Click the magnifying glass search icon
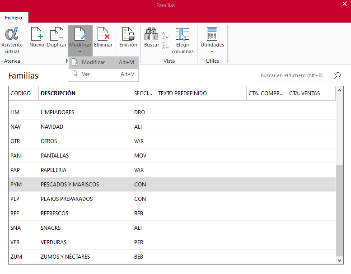Screen dimensions: 351x274 point(337,75)
